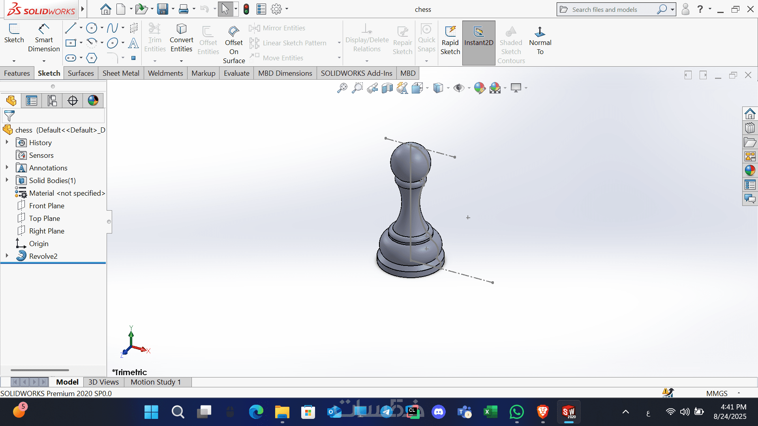Click the Zoom to Fit icon

coord(342,88)
